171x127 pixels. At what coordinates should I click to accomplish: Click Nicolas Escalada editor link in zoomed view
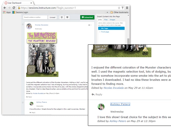click(x=114, y=88)
